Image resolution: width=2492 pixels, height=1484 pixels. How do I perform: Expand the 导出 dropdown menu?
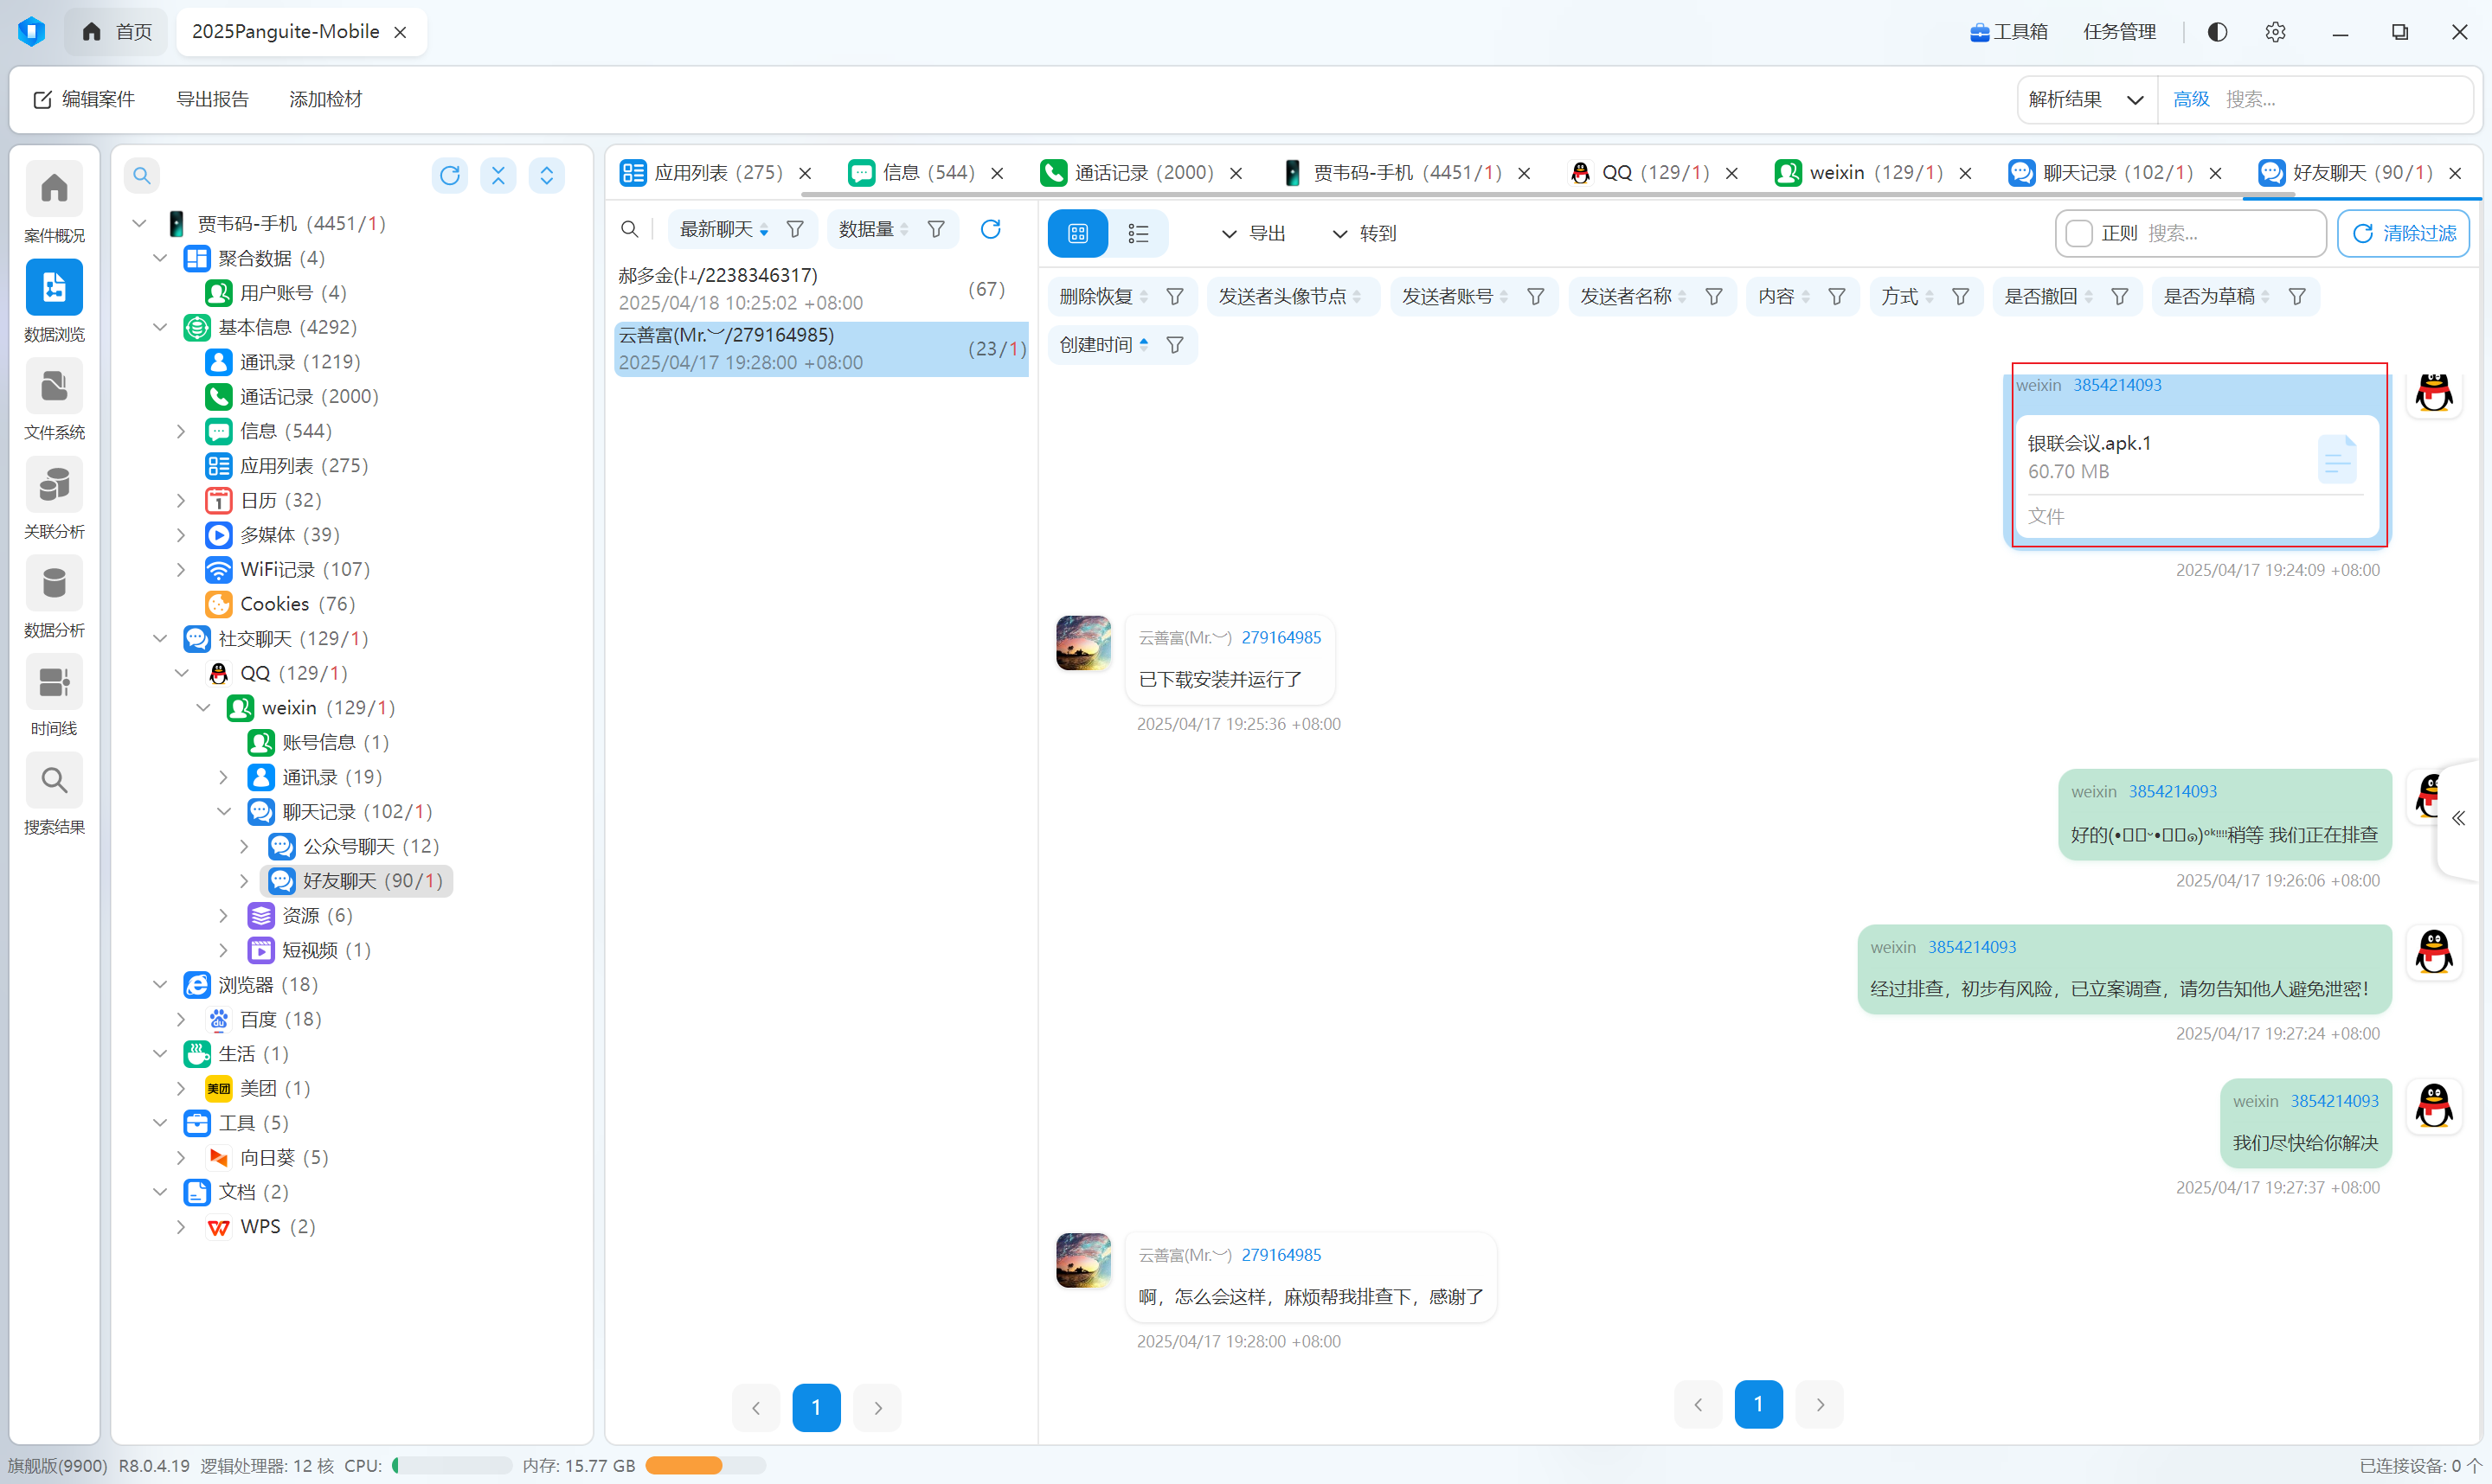1253,233
